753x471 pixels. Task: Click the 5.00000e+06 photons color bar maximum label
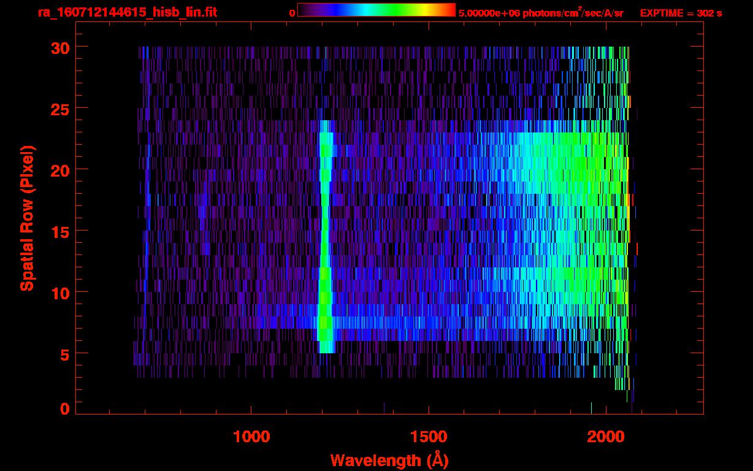pos(541,13)
